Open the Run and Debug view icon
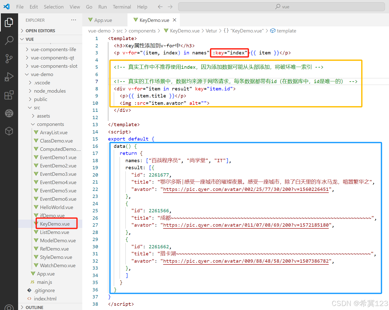The image size is (389, 310). click(x=9, y=77)
